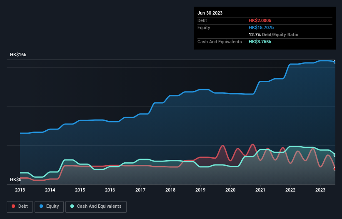The height and width of the screenshot is (219, 342).
Task: Click the 2016 x-axis label
Action: coord(110,190)
